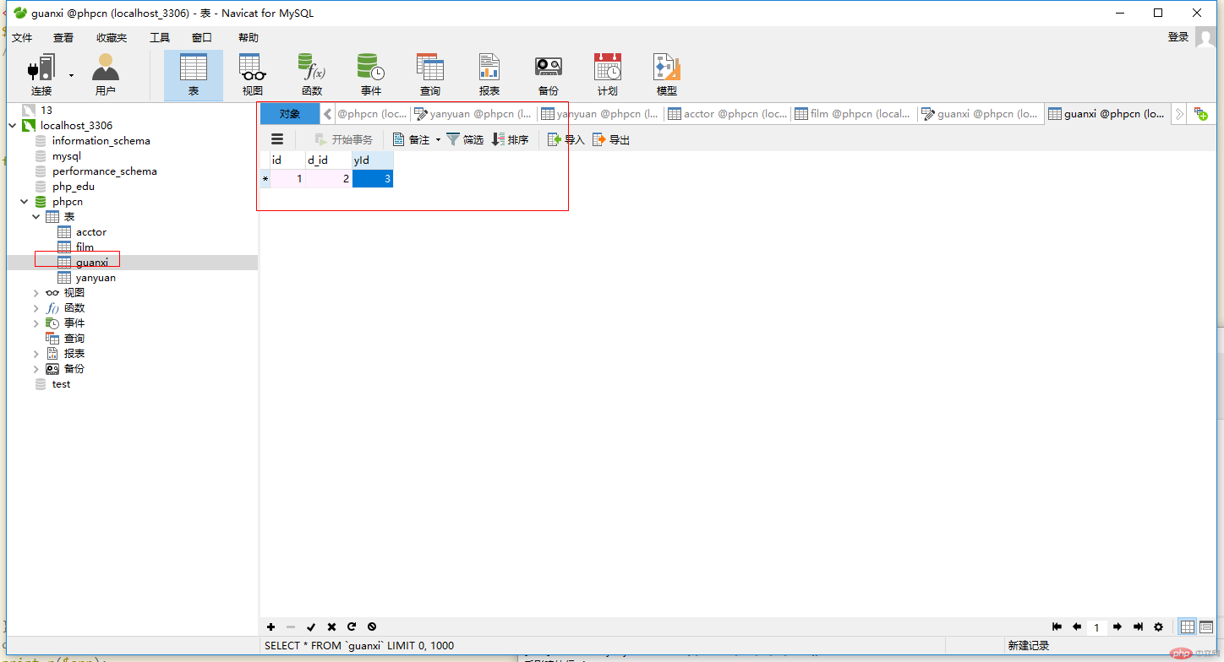Click the 排序 sort button
Image resolution: width=1224 pixels, height=662 pixels.
pos(511,140)
